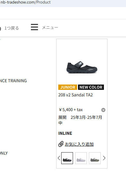Select the white sandal color thumbnail
The image size is (126, 175).
tap(81, 158)
